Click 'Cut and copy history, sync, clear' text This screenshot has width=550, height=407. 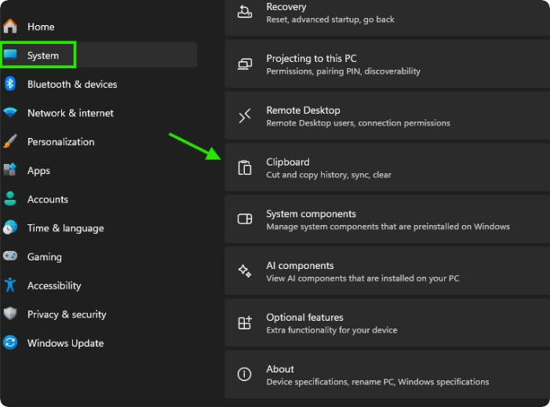329,175
